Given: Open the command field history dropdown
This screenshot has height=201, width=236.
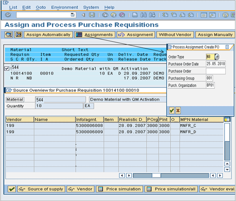Looking at the screenshot, I should 72,15.
